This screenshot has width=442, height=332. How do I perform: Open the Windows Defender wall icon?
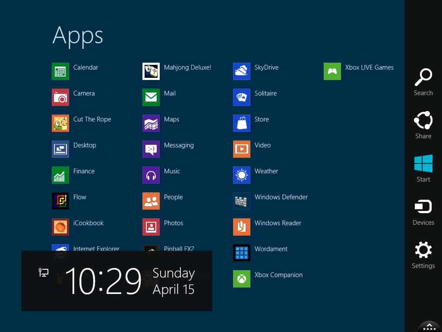[242, 201]
